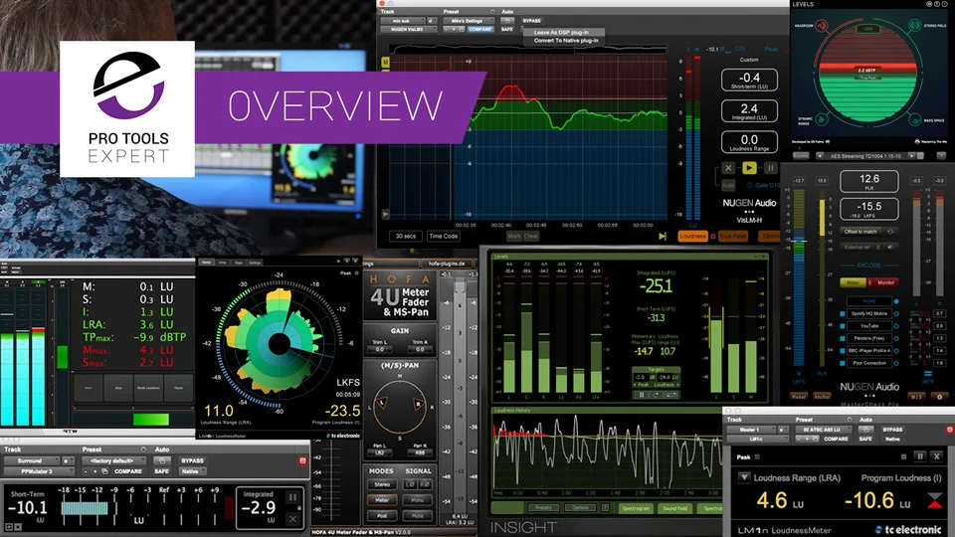Click the Short-term (LU) readout box in VisLM
The image size is (955, 537).
pos(749,80)
